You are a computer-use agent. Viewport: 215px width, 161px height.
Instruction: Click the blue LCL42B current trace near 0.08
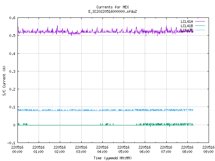point(105,110)
